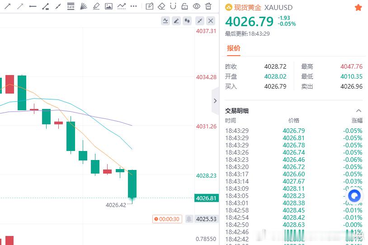Toggle magnet snapping mode

pos(173,6)
